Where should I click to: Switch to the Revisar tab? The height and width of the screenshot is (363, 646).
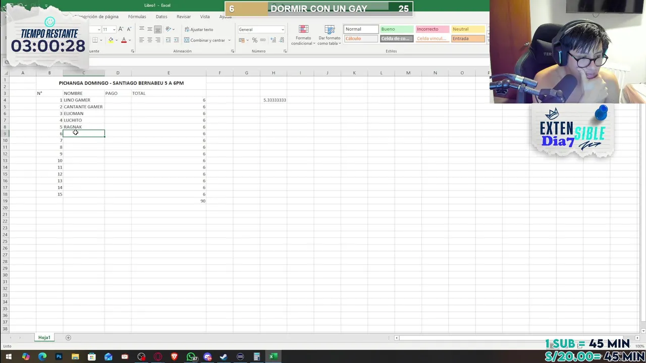[184, 17]
